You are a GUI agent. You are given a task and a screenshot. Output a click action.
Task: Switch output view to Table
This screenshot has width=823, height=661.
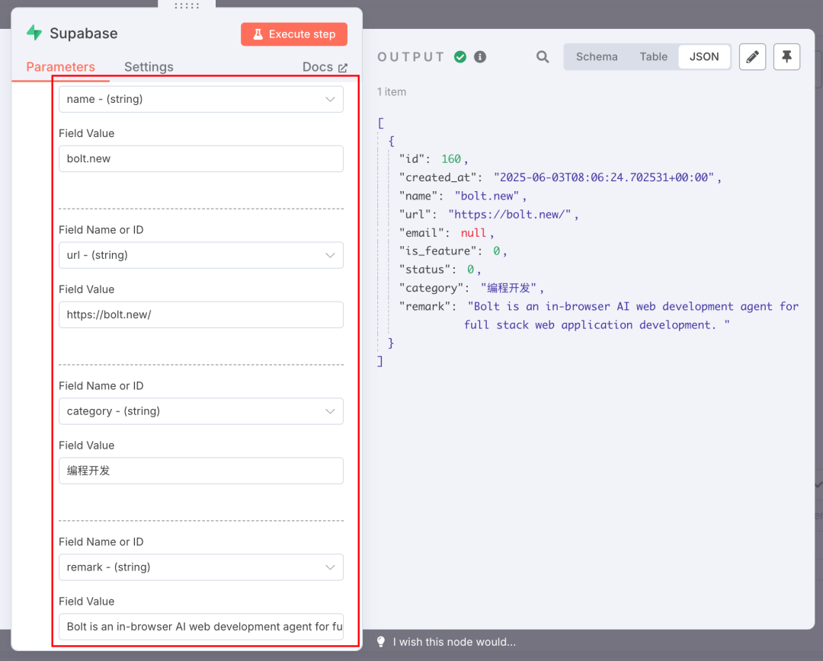654,56
